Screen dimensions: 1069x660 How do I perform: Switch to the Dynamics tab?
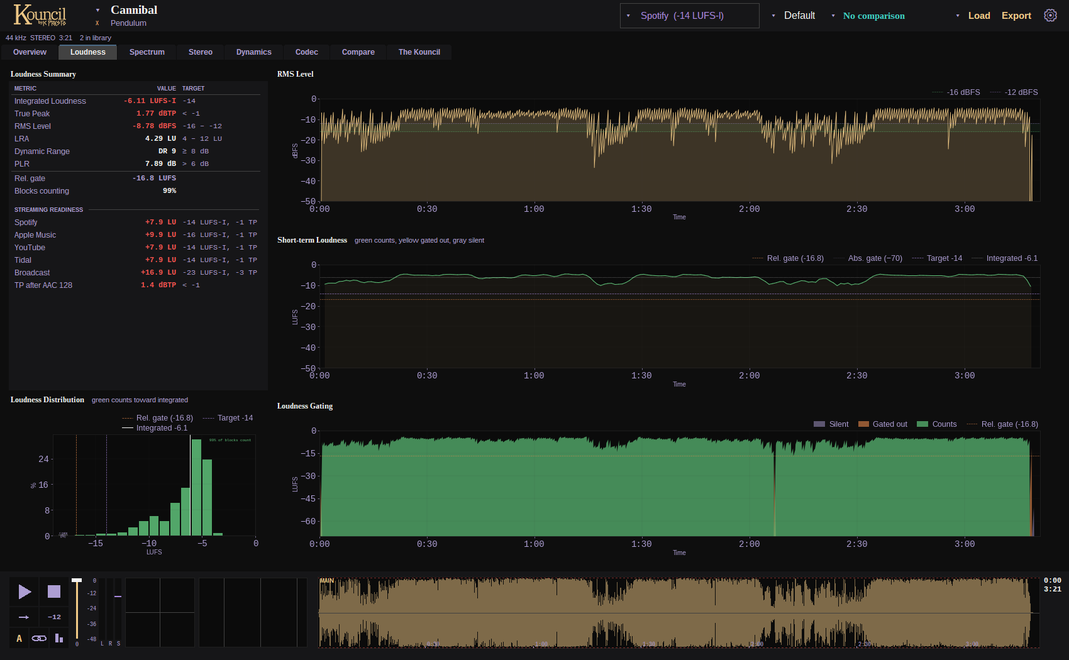pos(254,52)
